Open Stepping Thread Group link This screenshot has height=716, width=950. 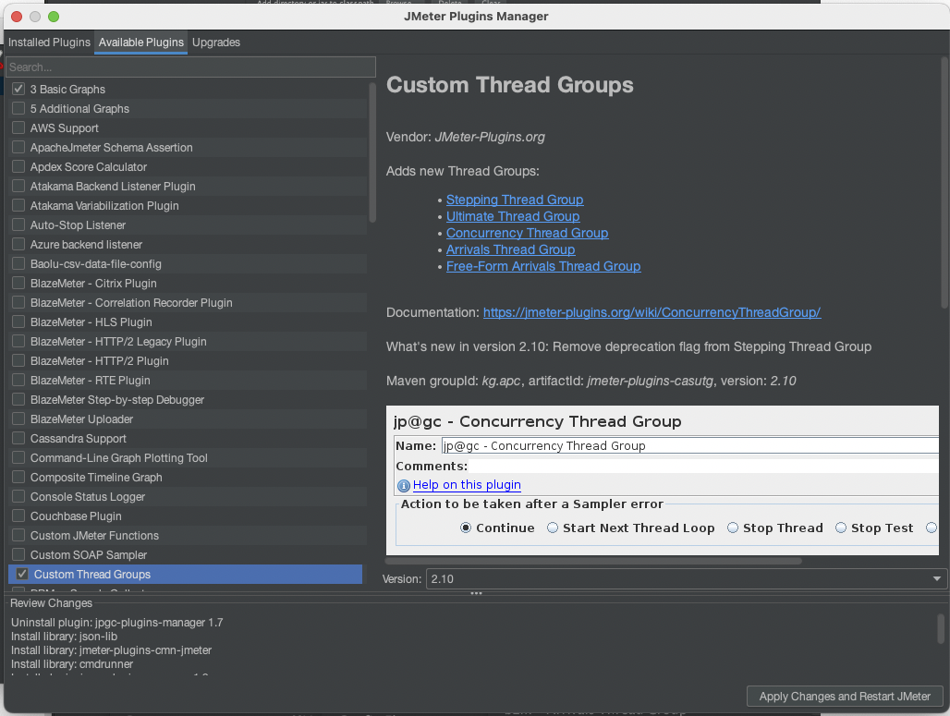coord(515,200)
